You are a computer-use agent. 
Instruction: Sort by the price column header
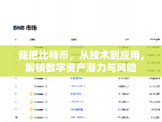click(127, 39)
